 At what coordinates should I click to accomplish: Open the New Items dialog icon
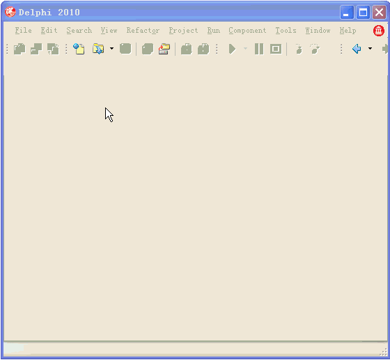(79, 49)
